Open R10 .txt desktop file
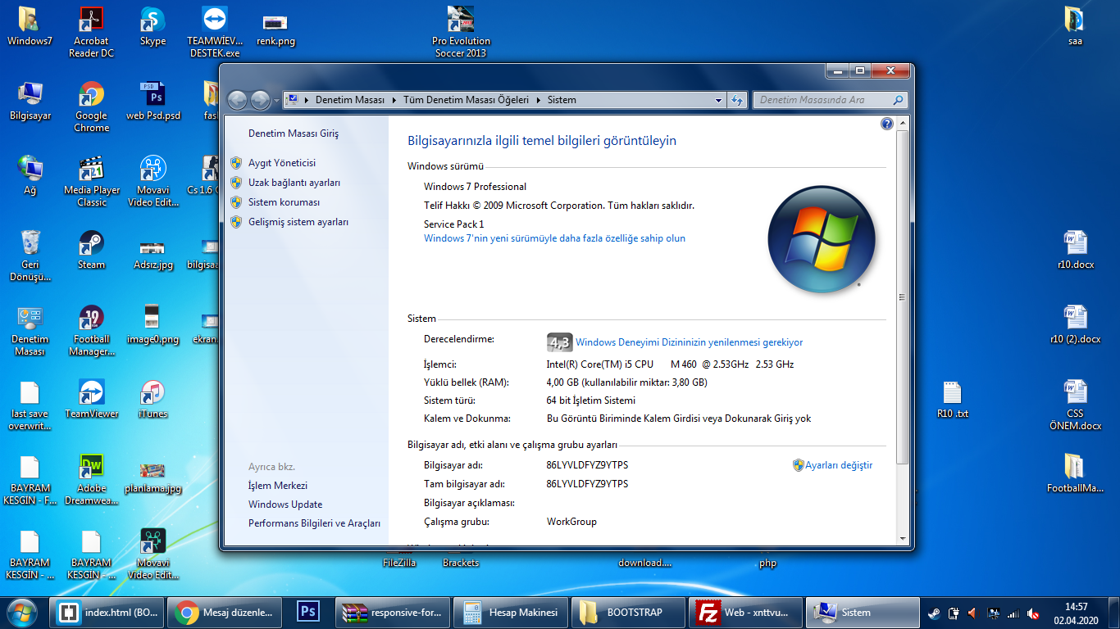This screenshot has width=1120, height=629. 952,400
